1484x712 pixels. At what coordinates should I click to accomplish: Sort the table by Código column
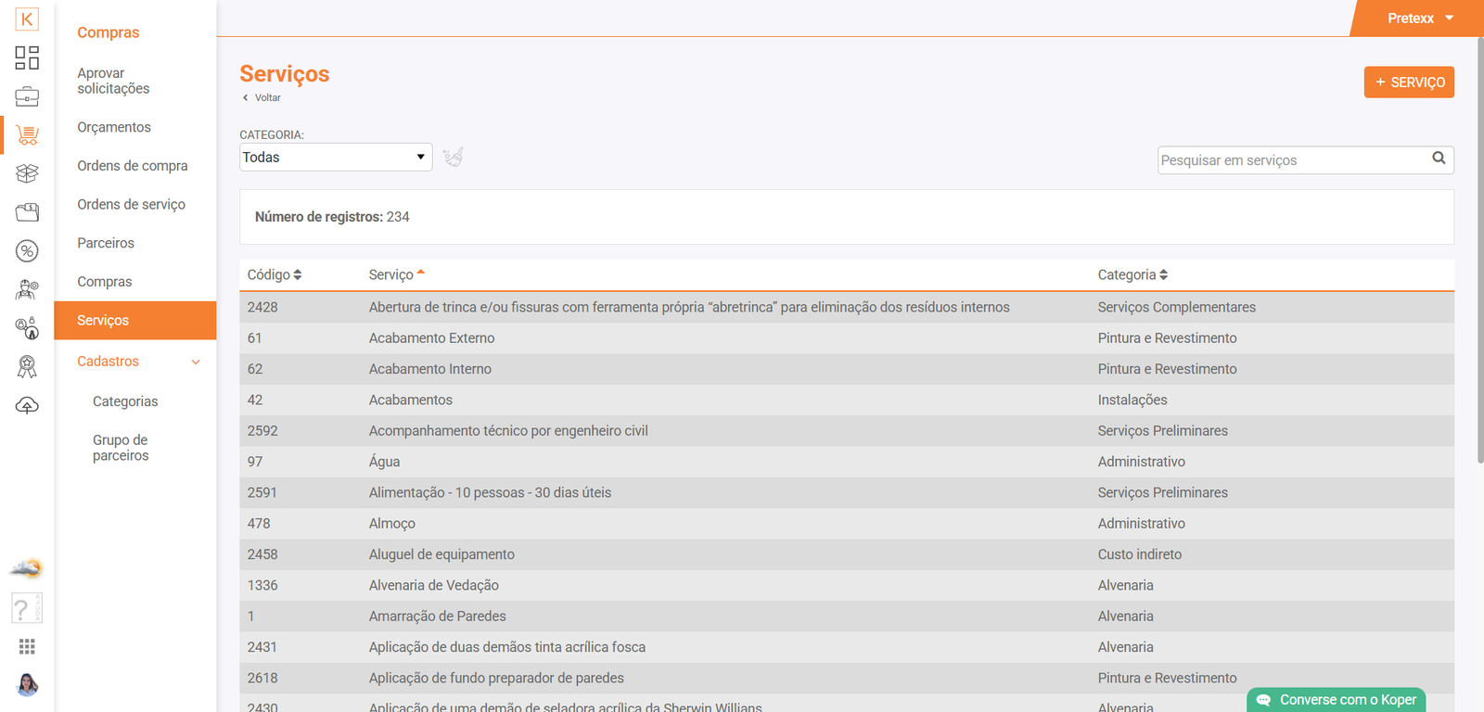(x=275, y=275)
